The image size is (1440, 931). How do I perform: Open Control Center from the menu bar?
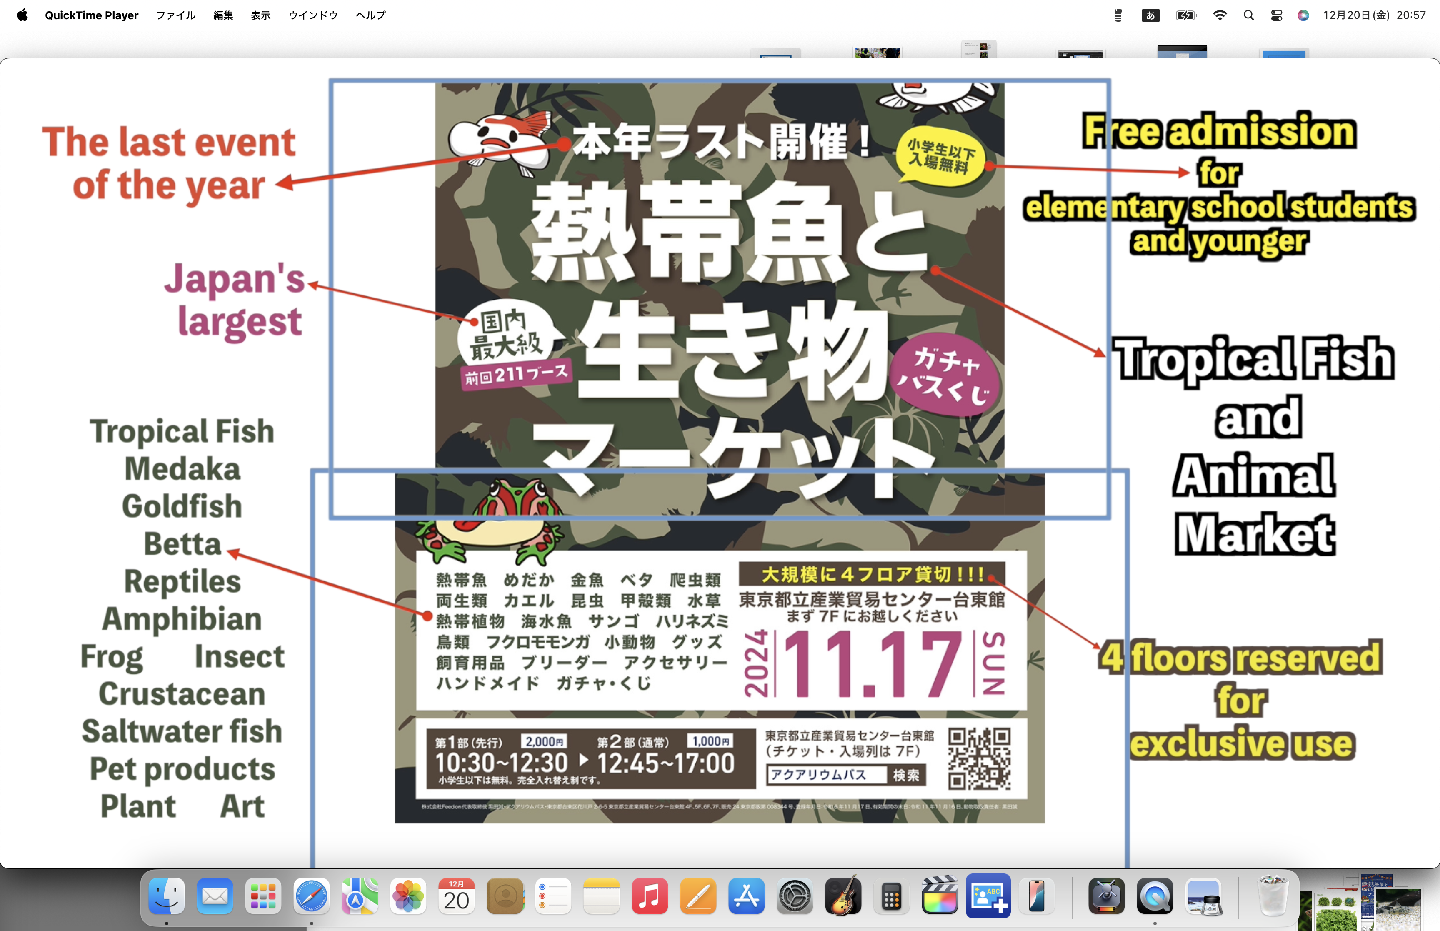(x=1276, y=15)
